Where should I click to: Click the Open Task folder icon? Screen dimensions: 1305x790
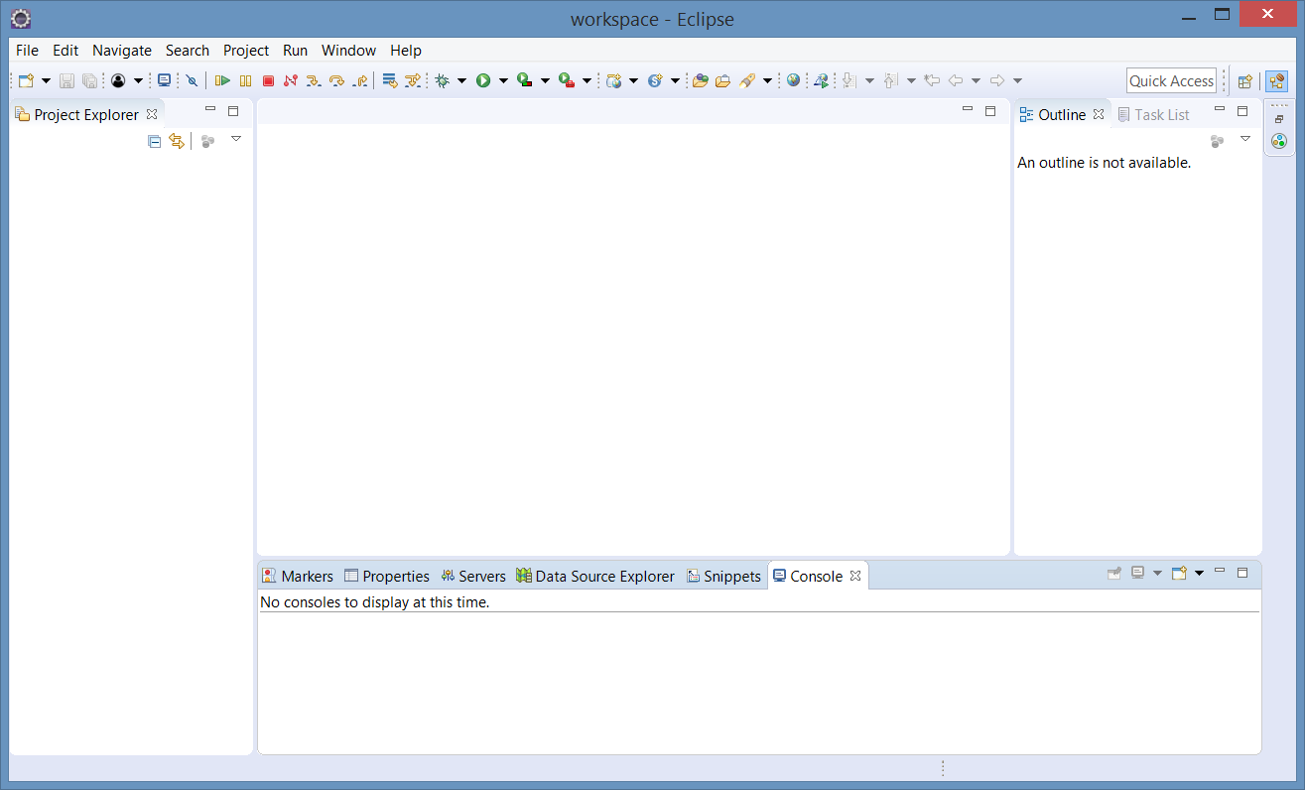[x=723, y=80]
